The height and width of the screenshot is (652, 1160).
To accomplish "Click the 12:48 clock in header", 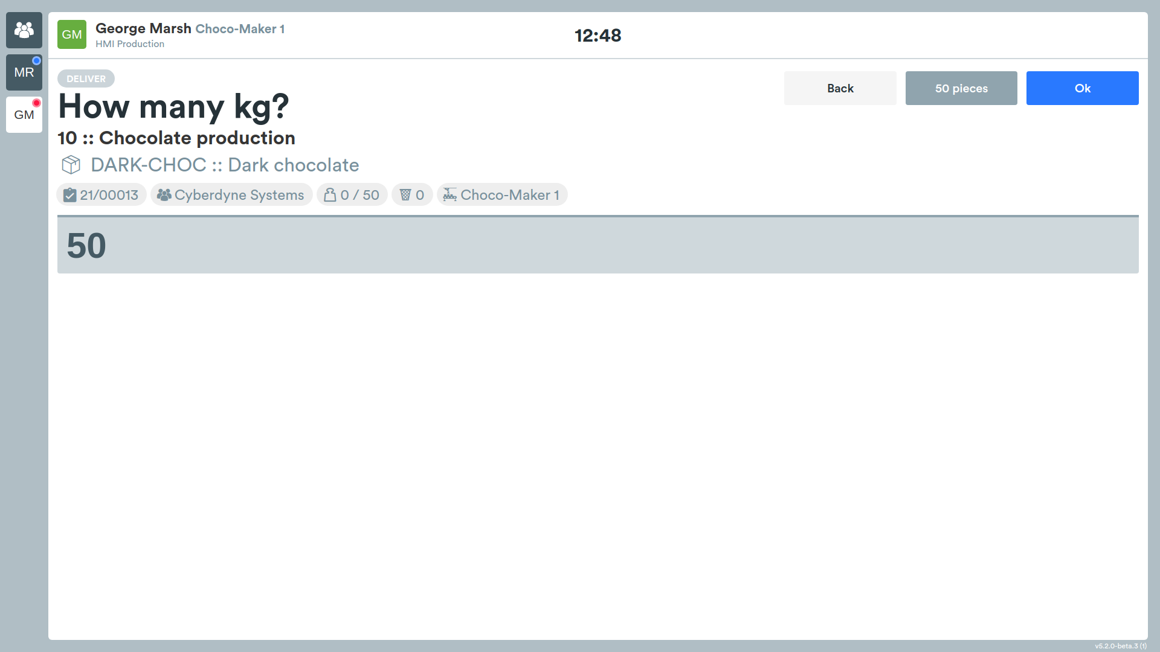I will (598, 36).
